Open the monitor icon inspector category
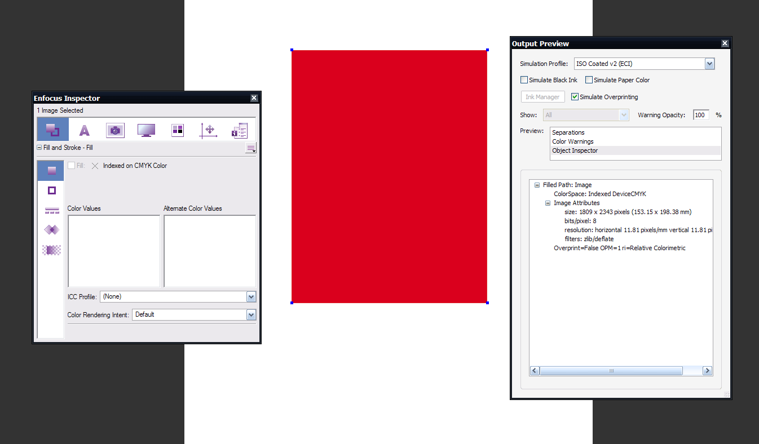Viewport: 759px width, 444px height. pyautogui.click(x=146, y=130)
